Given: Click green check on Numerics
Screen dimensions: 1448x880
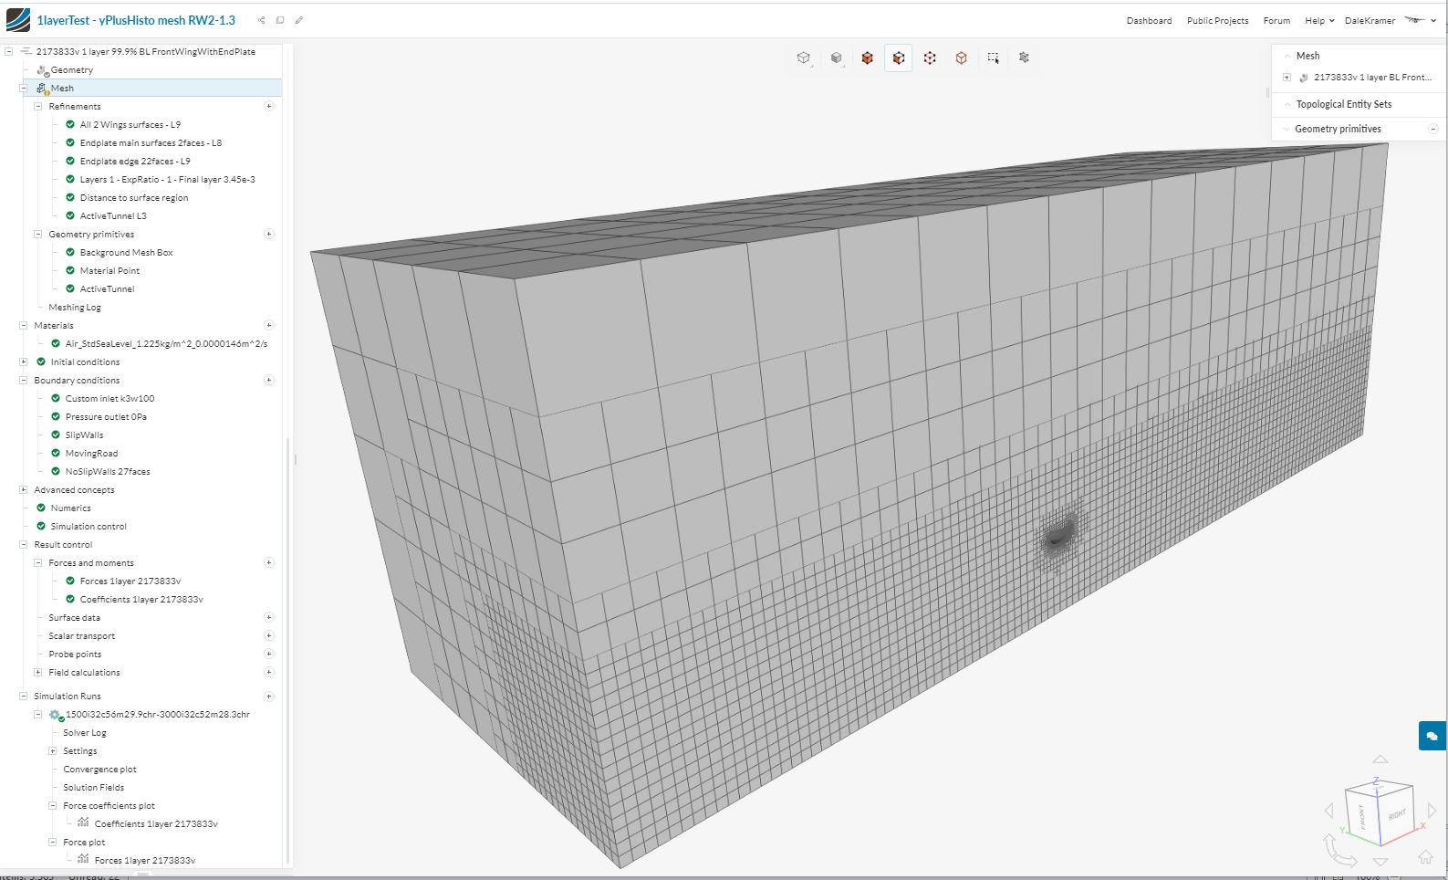Looking at the screenshot, I should click(x=41, y=508).
